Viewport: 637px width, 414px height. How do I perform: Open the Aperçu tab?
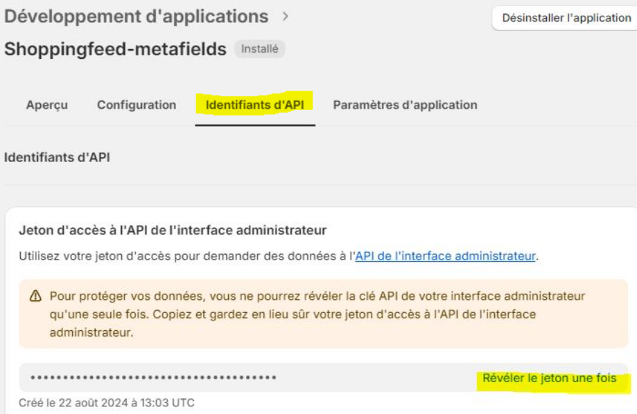pos(47,105)
